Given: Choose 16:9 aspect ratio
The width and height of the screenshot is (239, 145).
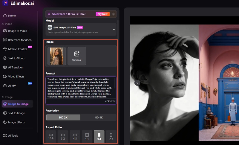Looking at the screenshot, I should 51,136.
